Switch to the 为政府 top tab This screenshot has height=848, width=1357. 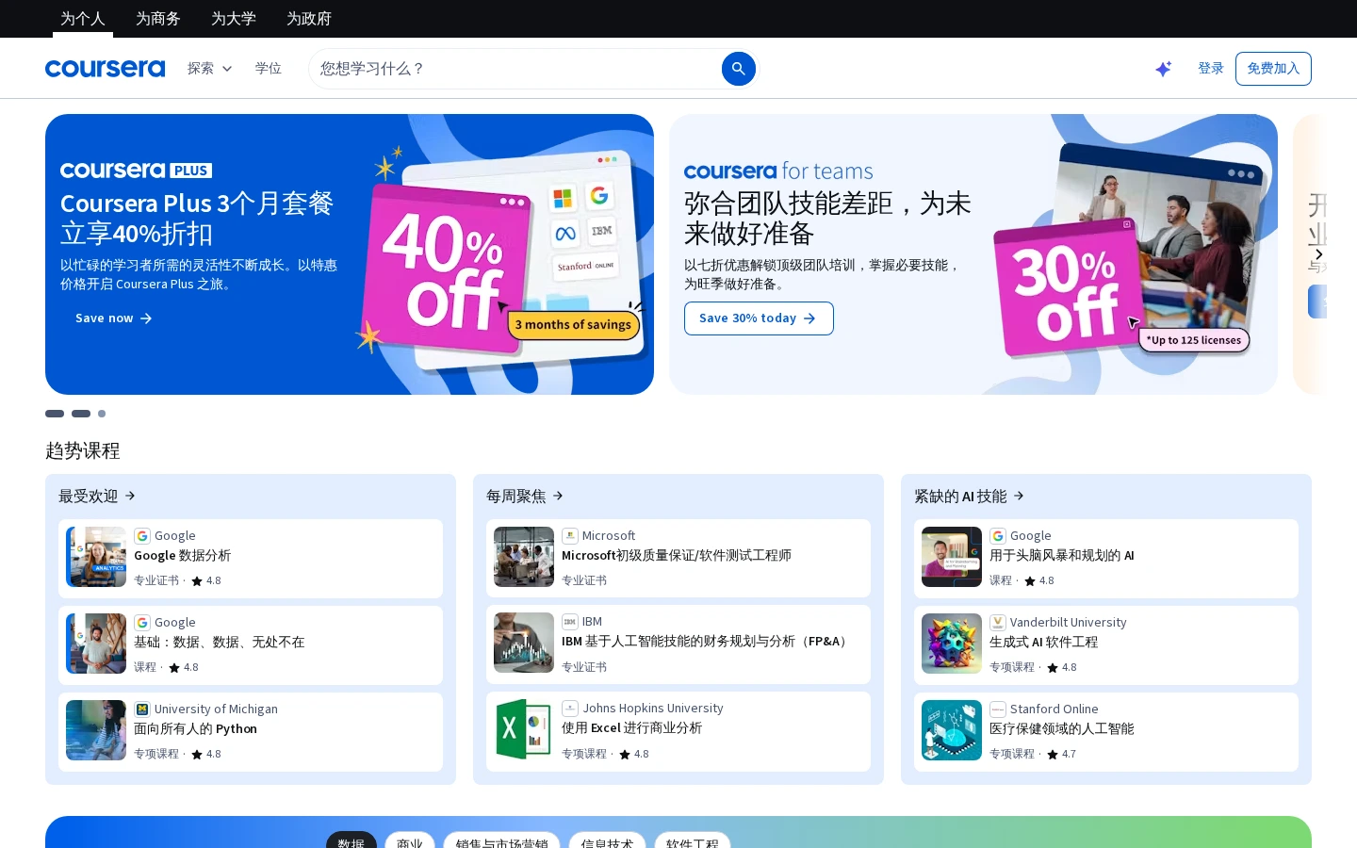click(309, 19)
